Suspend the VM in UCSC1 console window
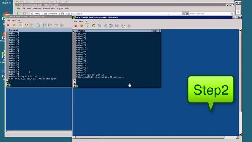Screen dimensions: 252x142 (x=14, y=25)
